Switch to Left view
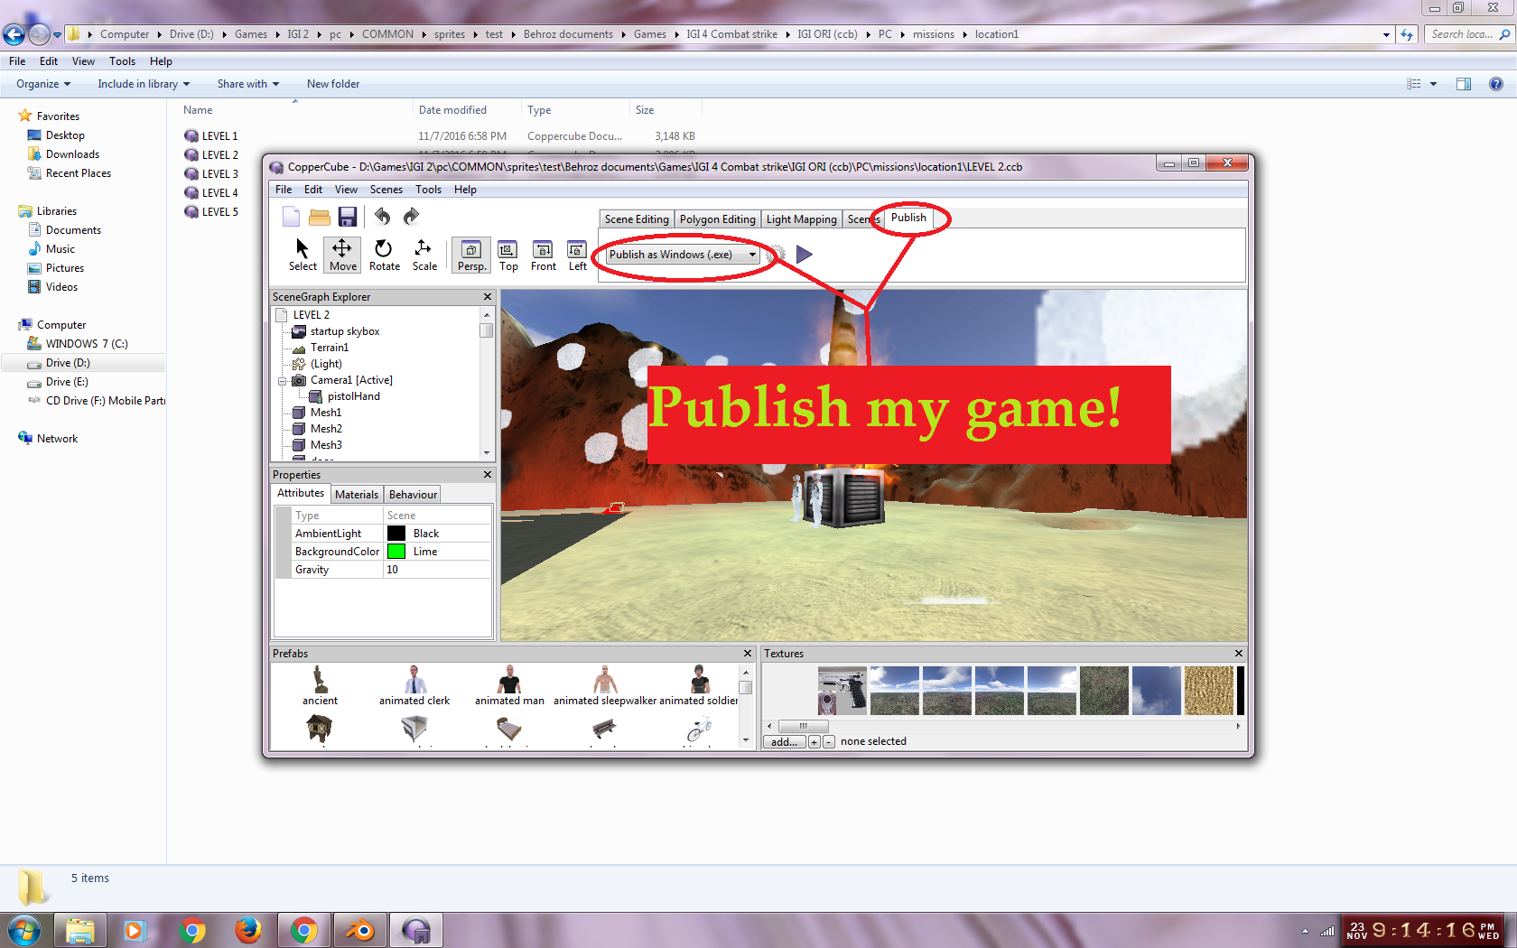This screenshot has height=948, width=1517. pyautogui.click(x=577, y=255)
